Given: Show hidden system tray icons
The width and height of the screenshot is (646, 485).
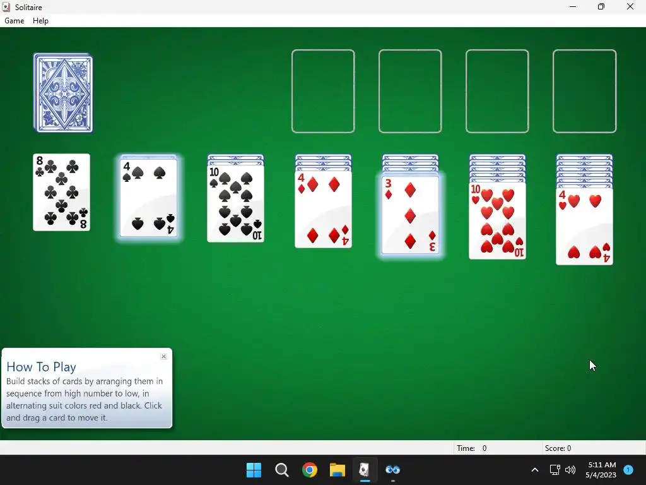Looking at the screenshot, I should coord(535,470).
